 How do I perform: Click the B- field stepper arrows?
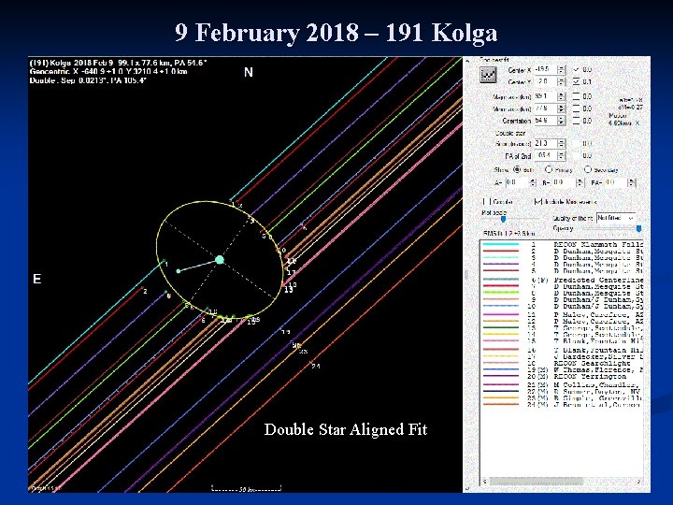click(580, 182)
